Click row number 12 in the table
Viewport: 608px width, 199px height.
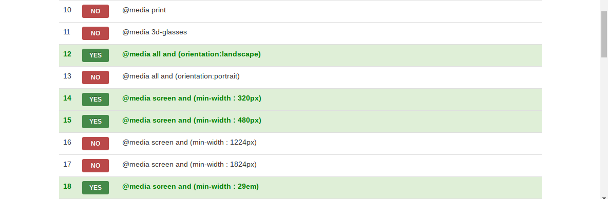point(67,54)
